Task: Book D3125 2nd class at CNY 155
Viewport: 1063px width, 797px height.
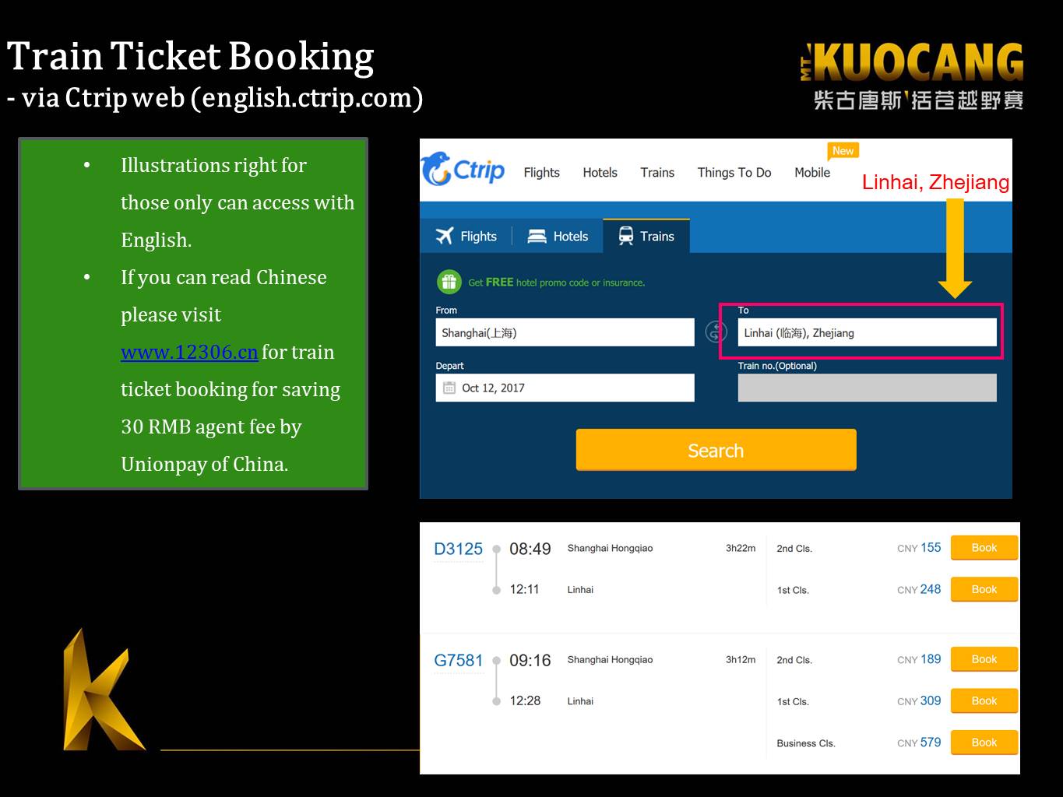Action: [984, 548]
